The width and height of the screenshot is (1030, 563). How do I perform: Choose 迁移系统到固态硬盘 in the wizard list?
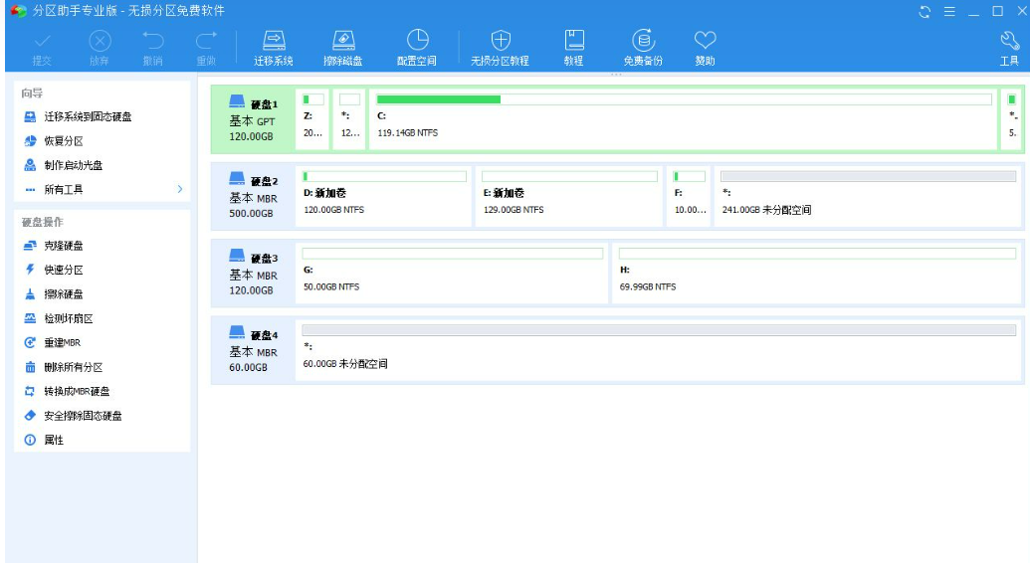[88, 116]
